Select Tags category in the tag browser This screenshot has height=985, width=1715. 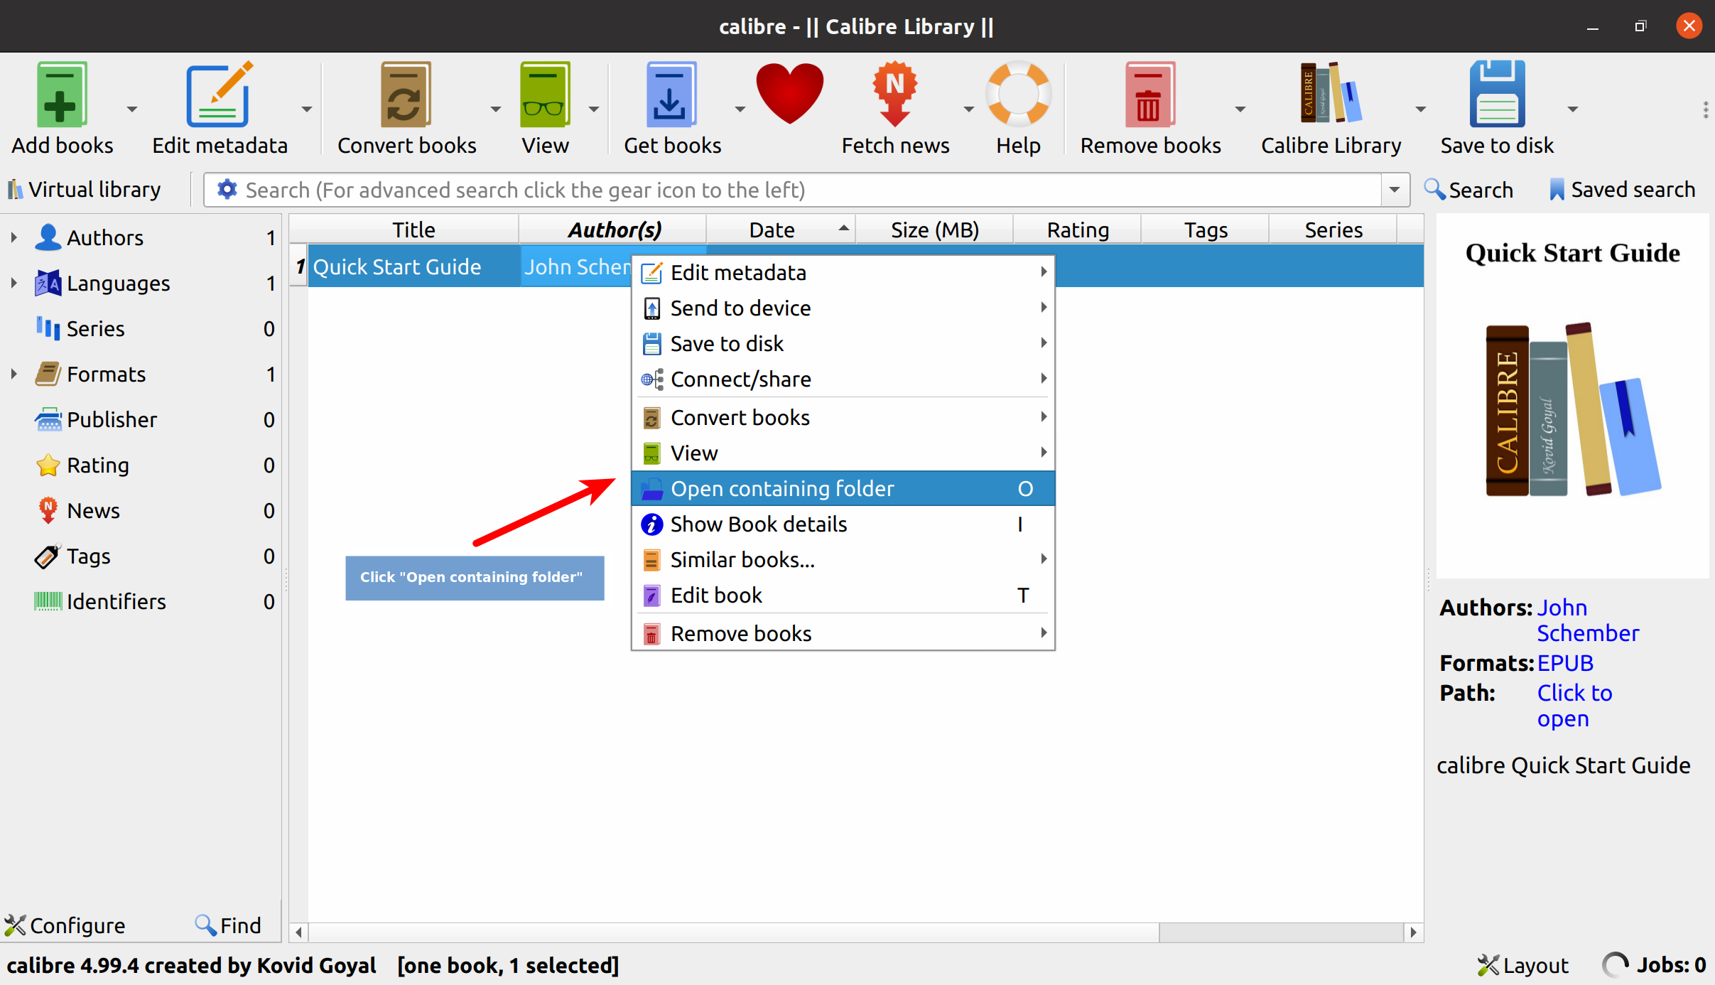click(x=88, y=556)
